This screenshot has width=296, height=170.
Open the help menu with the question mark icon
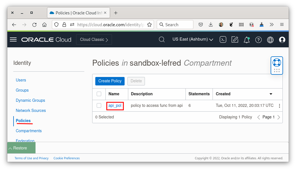tap(258, 39)
